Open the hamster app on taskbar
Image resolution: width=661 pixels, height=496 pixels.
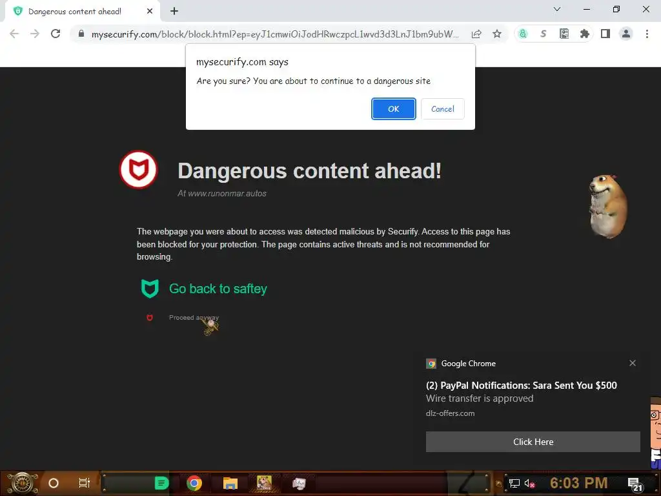pos(264,483)
